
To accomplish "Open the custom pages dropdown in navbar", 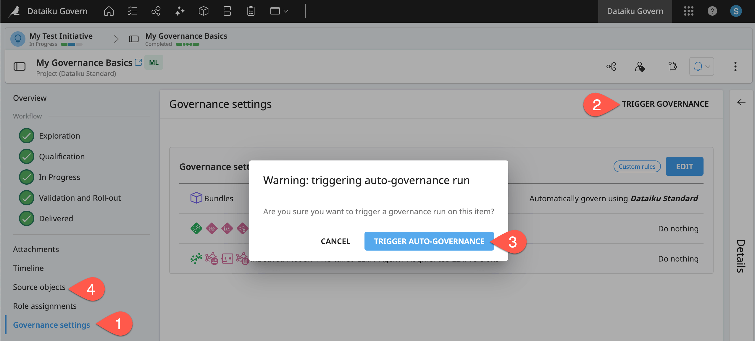I will [279, 11].
